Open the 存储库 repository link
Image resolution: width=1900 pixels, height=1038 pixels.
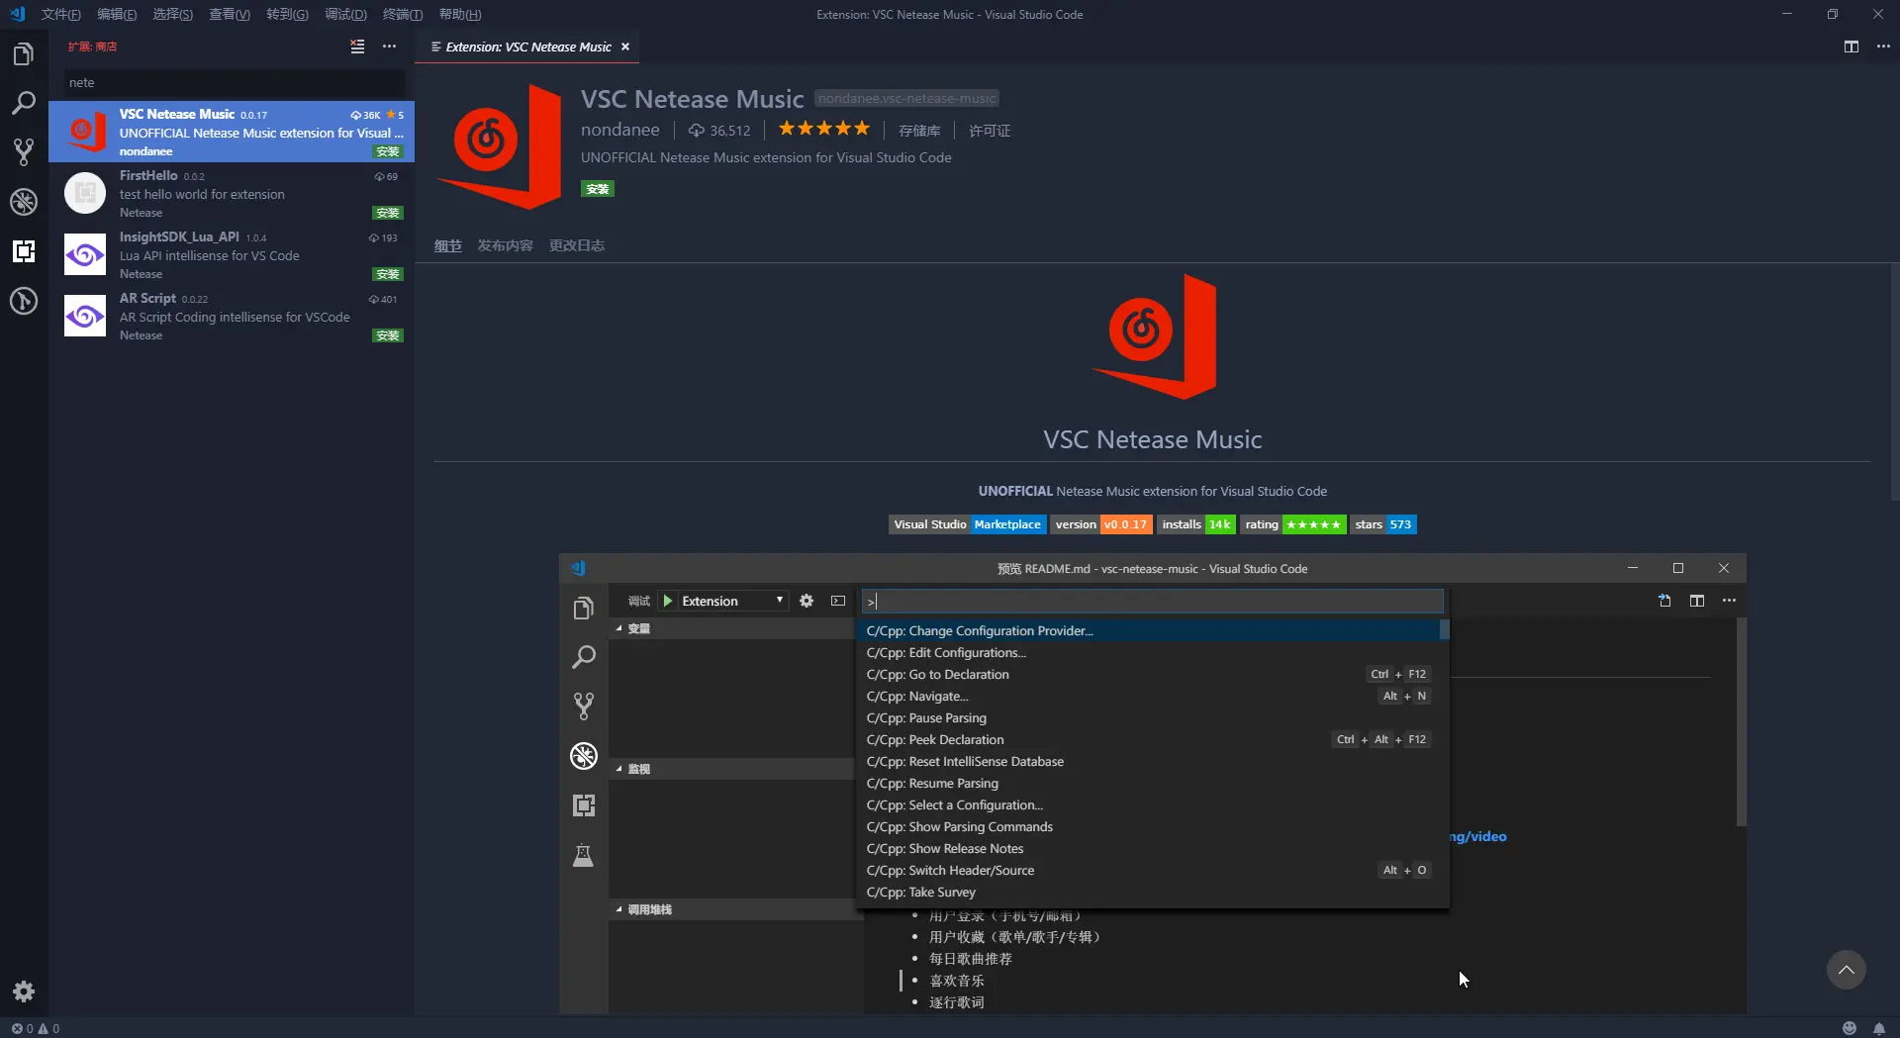[x=919, y=131]
